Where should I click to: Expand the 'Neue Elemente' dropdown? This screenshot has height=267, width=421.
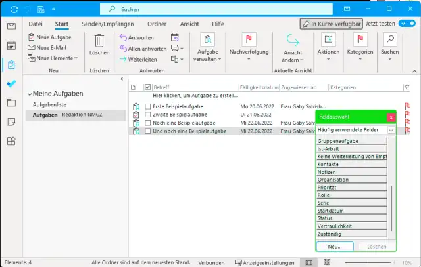53,58
